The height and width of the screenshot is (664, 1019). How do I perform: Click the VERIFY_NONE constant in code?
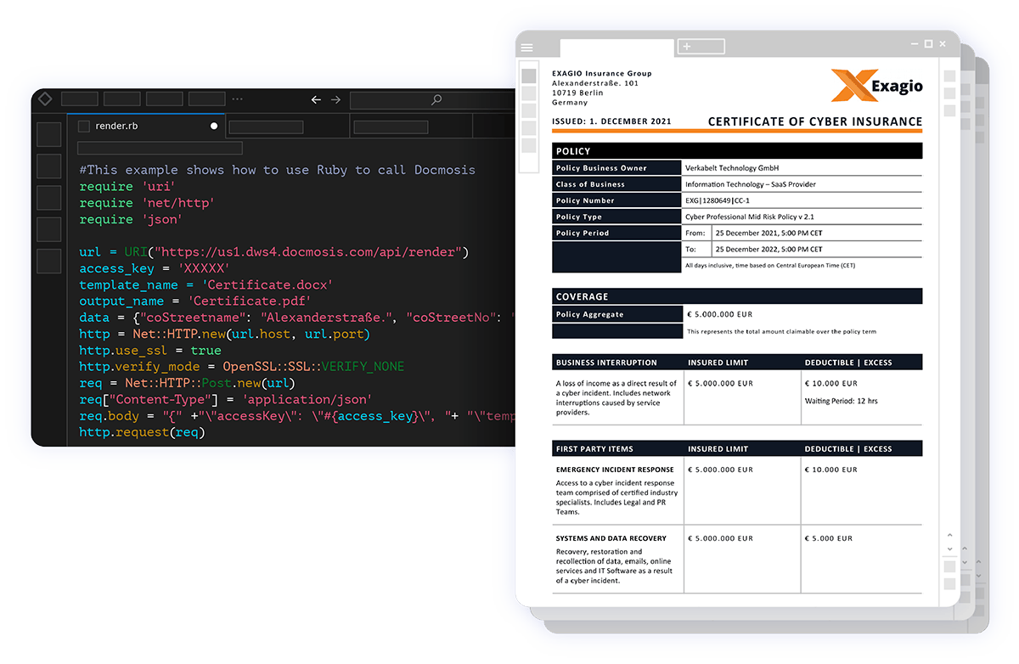(363, 367)
